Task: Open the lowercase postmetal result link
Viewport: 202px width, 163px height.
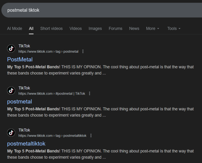Action: 20,102
